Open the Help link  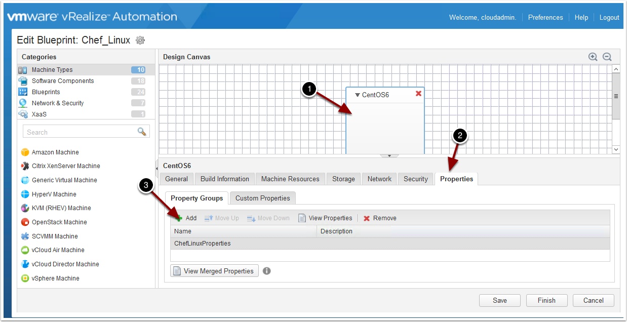click(581, 17)
